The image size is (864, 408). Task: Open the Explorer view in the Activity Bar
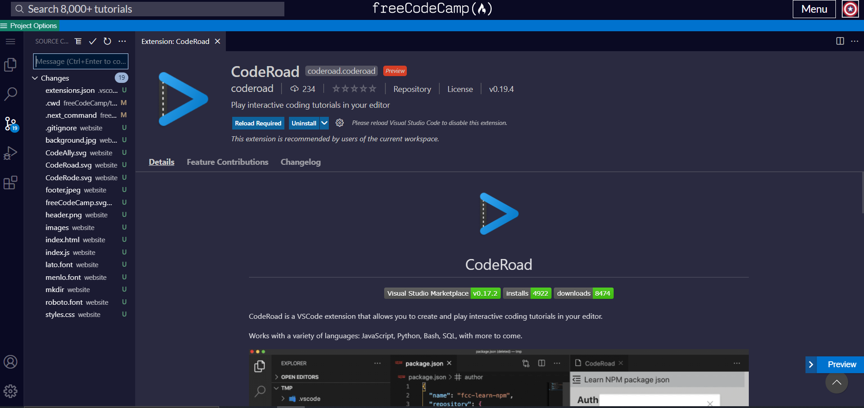[10, 65]
